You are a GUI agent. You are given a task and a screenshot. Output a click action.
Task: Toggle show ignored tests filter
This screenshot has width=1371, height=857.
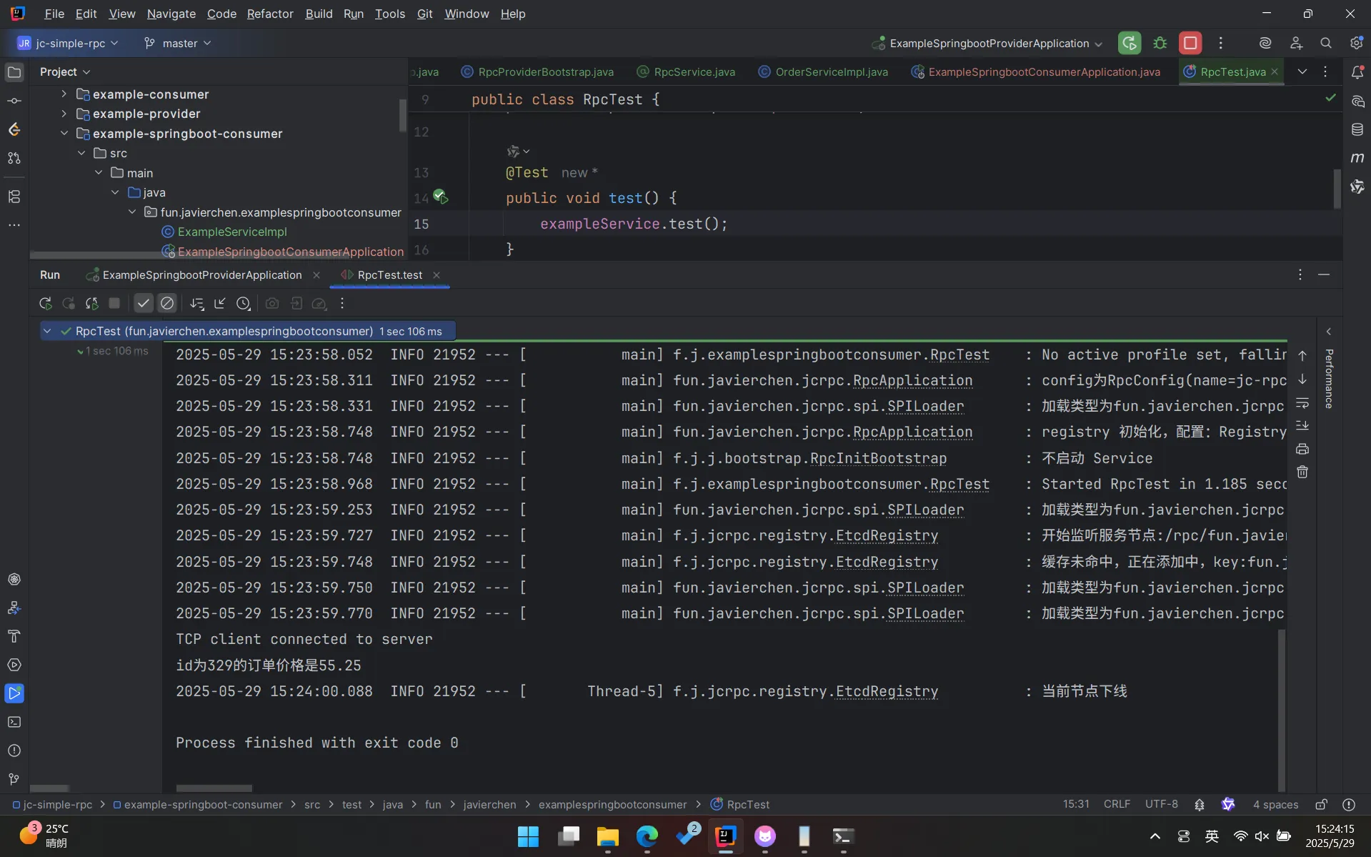[x=167, y=304]
